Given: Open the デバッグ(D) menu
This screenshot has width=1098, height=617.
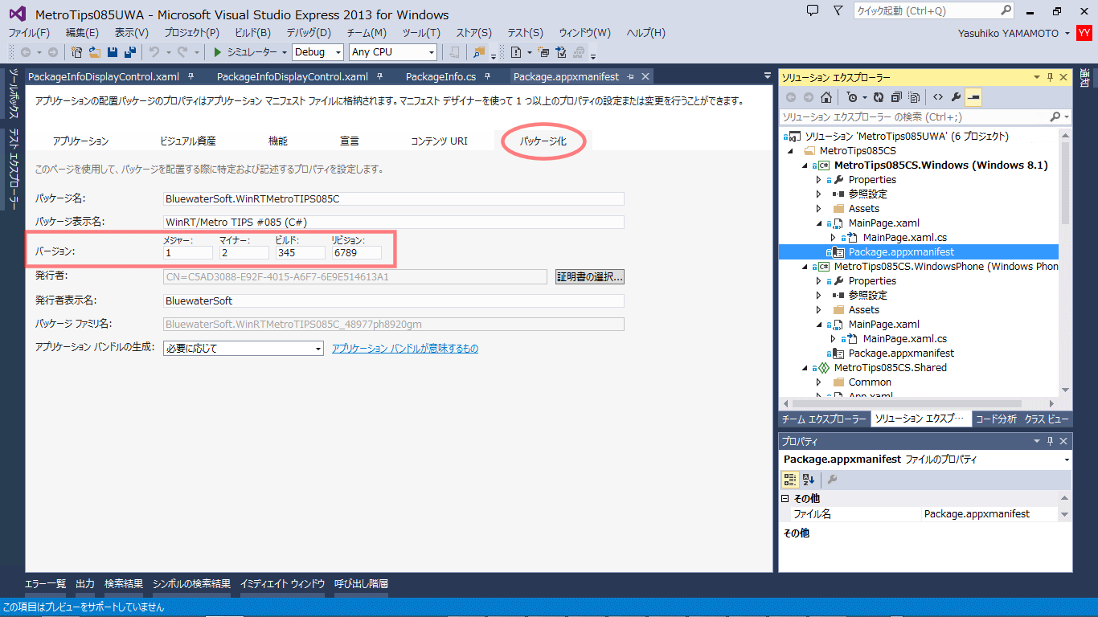Looking at the screenshot, I should pos(309,33).
